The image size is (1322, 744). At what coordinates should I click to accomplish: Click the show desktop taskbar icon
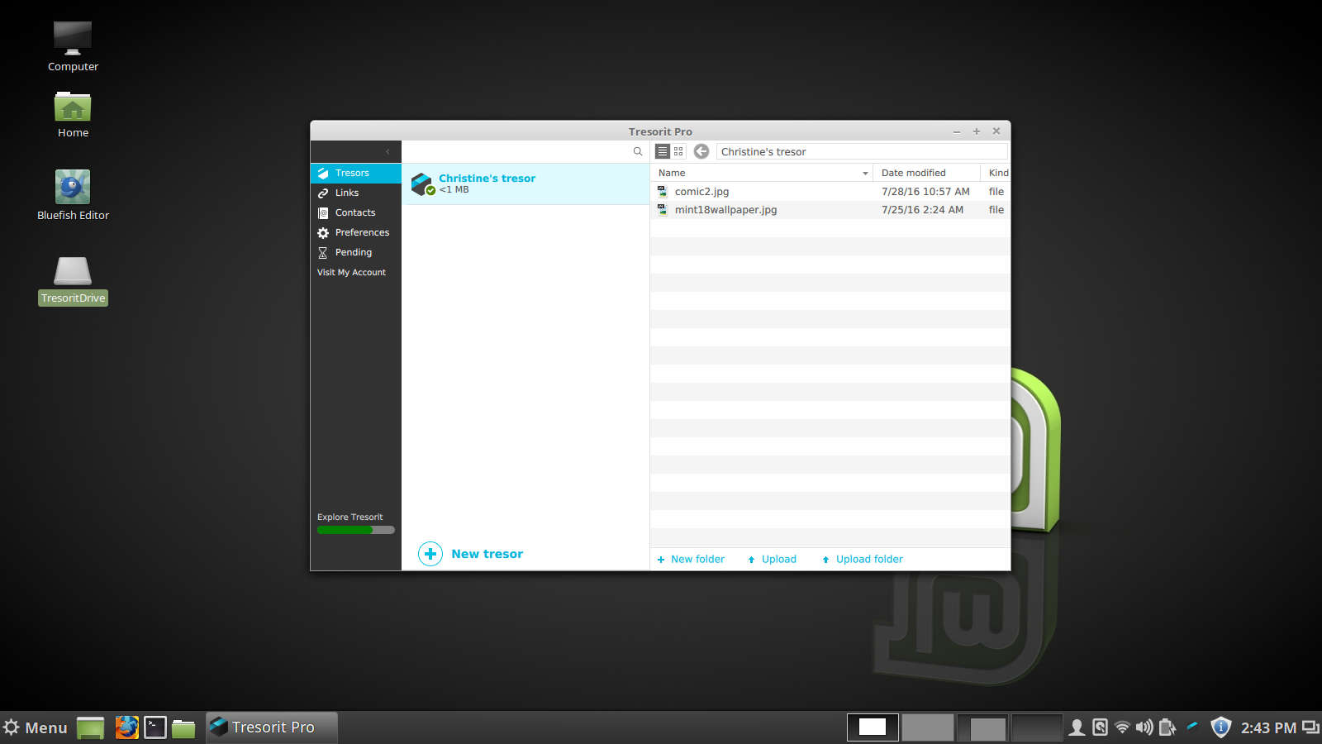90,727
